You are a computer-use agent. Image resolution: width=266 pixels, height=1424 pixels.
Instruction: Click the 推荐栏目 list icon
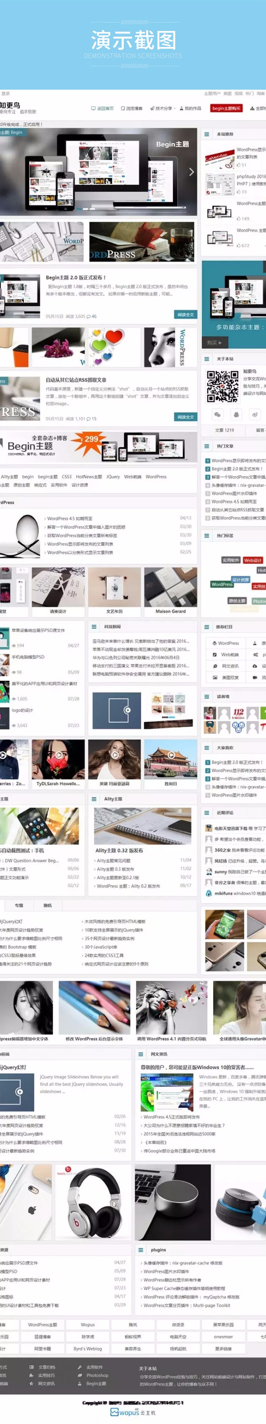207,627
